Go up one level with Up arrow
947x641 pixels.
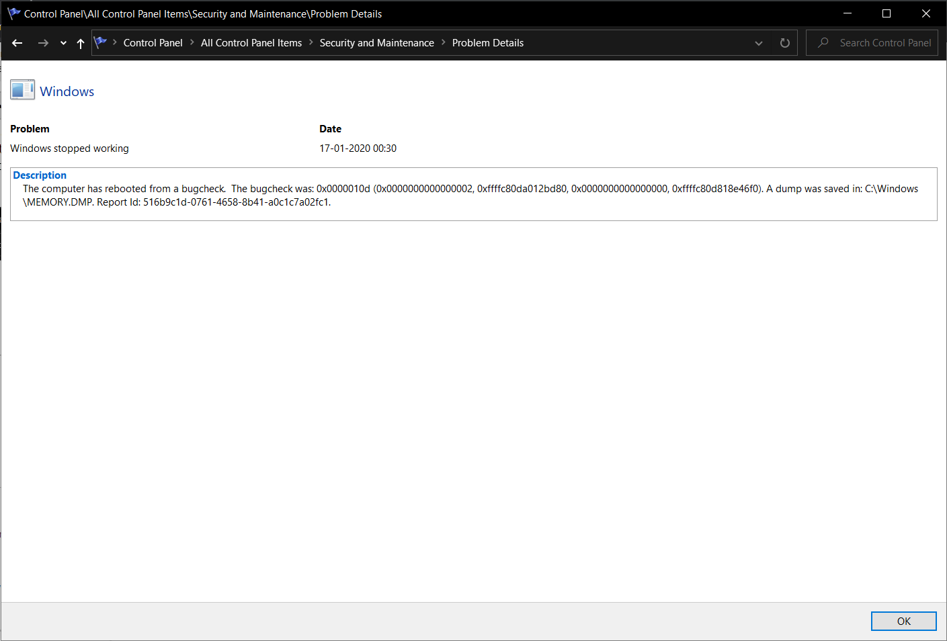(81, 43)
